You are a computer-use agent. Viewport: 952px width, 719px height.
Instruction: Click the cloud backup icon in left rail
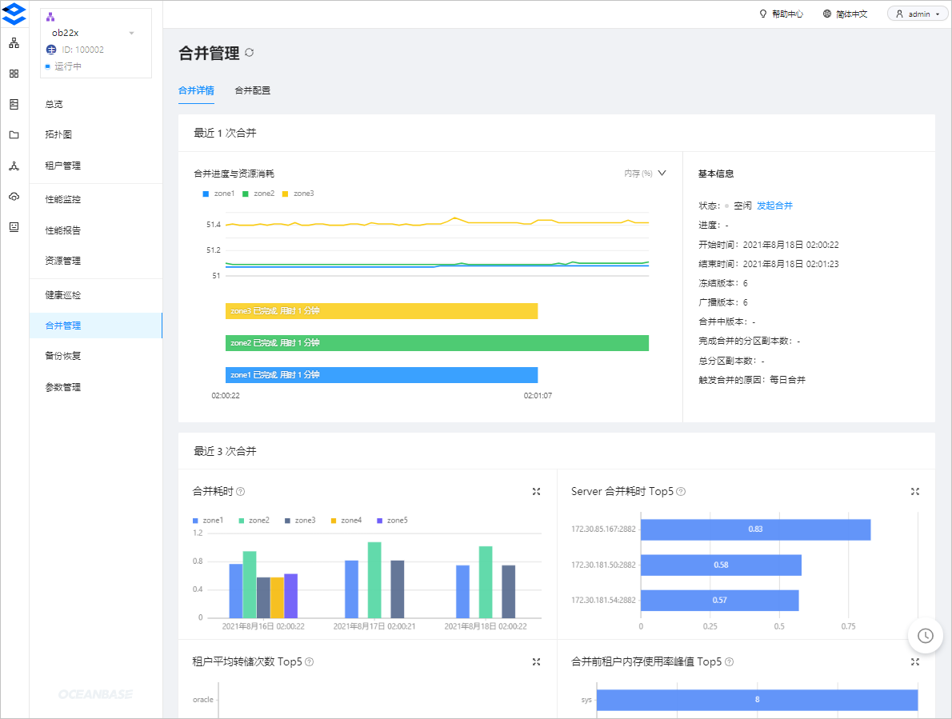point(14,197)
